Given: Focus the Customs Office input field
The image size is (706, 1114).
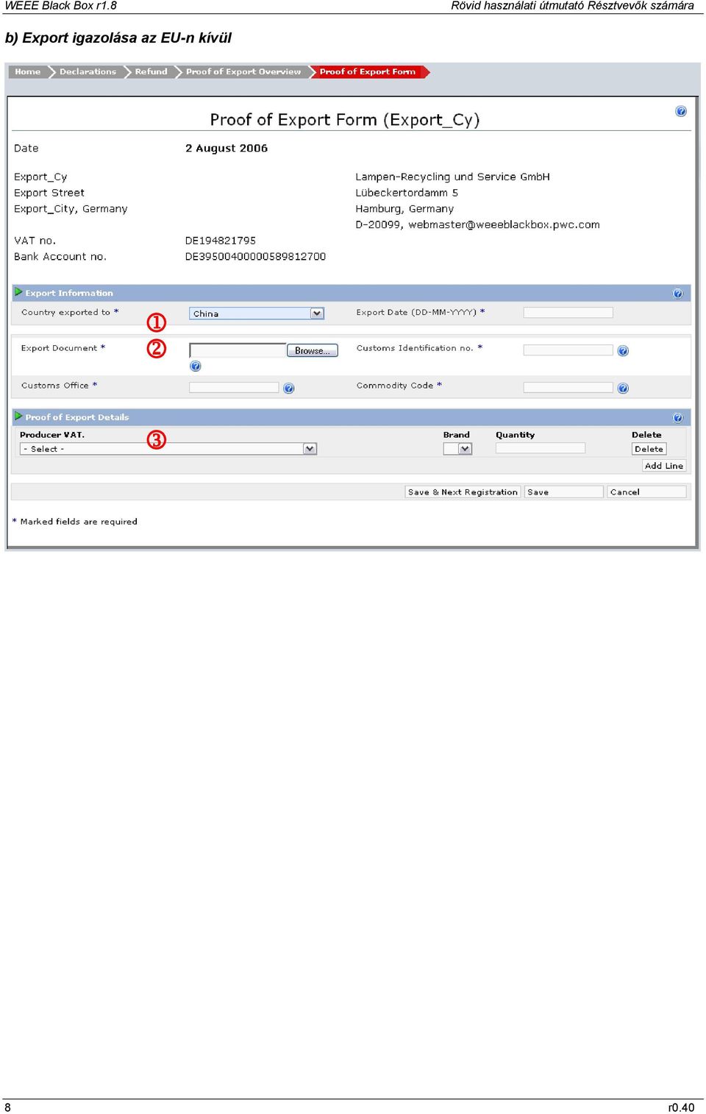Looking at the screenshot, I should 234,387.
